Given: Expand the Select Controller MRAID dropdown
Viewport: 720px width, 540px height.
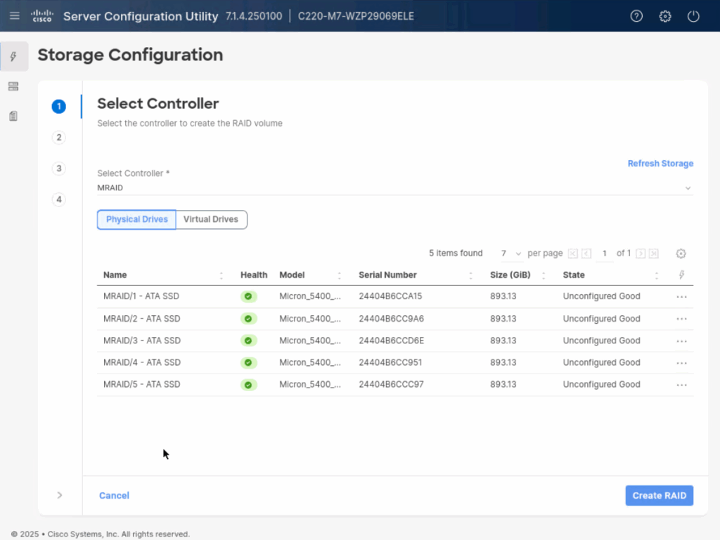Looking at the screenshot, I should pos(395,188).
